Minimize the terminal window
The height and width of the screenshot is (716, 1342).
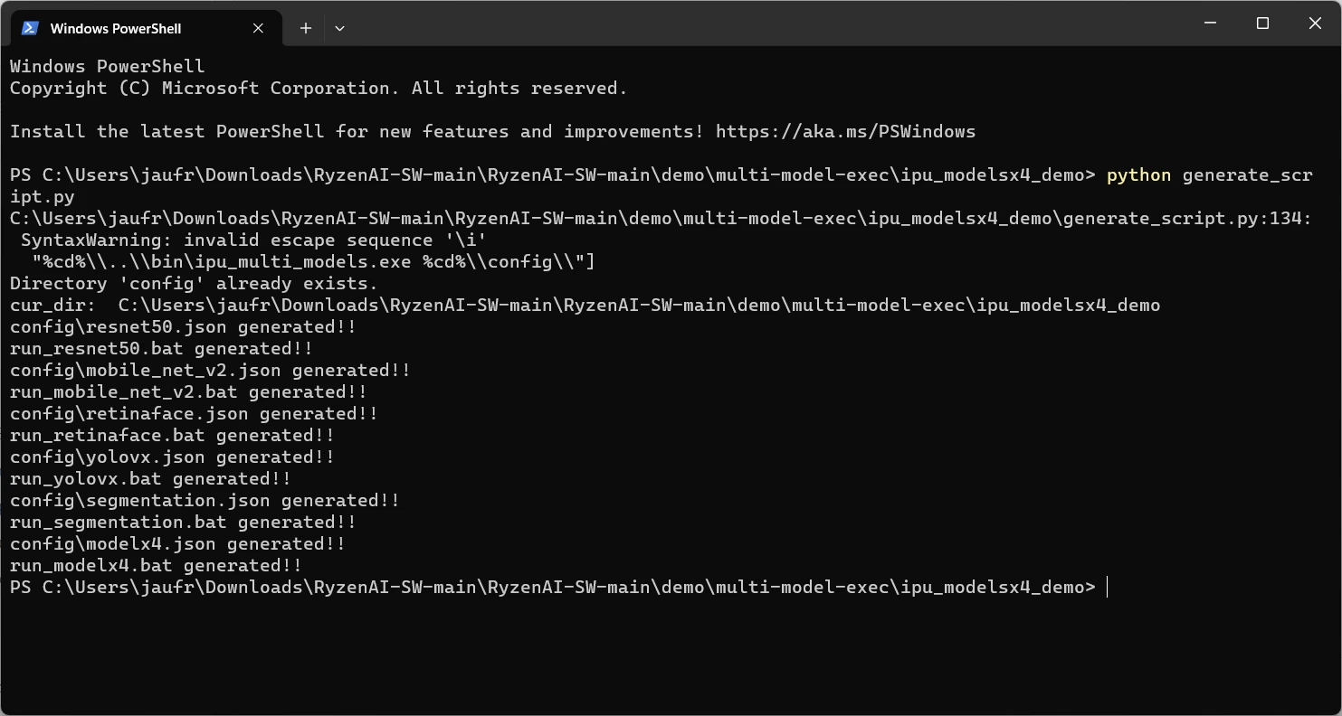(1211, 24)
